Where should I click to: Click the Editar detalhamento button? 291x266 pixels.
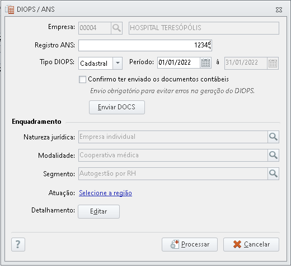click(98, 211)
